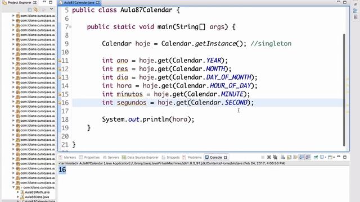Click 'DAY_OF_MONTH' constant in code
This screenshot has width=360, height=202.
coord(229,77)
